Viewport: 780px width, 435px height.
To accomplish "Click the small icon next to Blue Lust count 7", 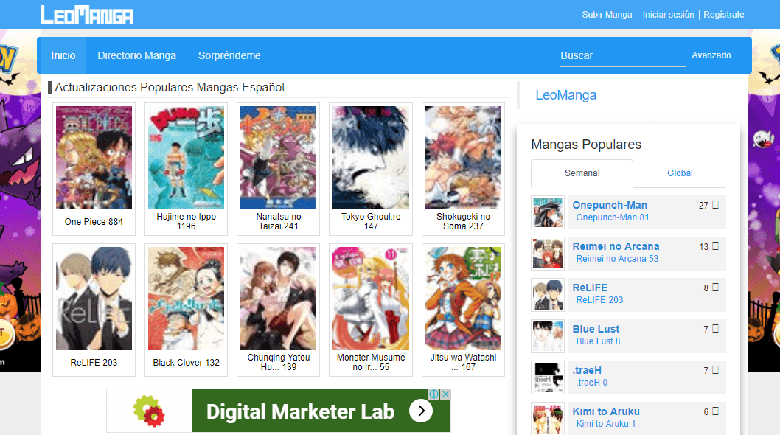I will pyautogui.click(x=715, y=329).
